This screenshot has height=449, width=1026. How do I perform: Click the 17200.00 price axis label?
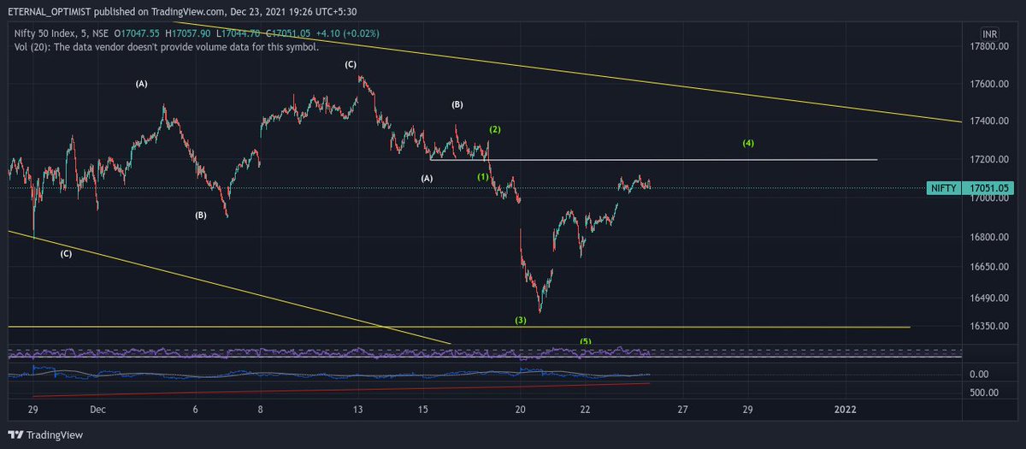click(990, 160)
